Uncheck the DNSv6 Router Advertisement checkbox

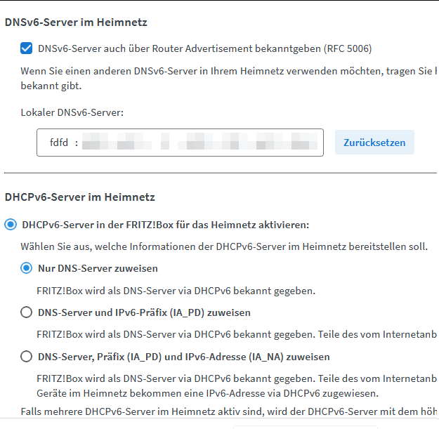(x=27, y=48)
